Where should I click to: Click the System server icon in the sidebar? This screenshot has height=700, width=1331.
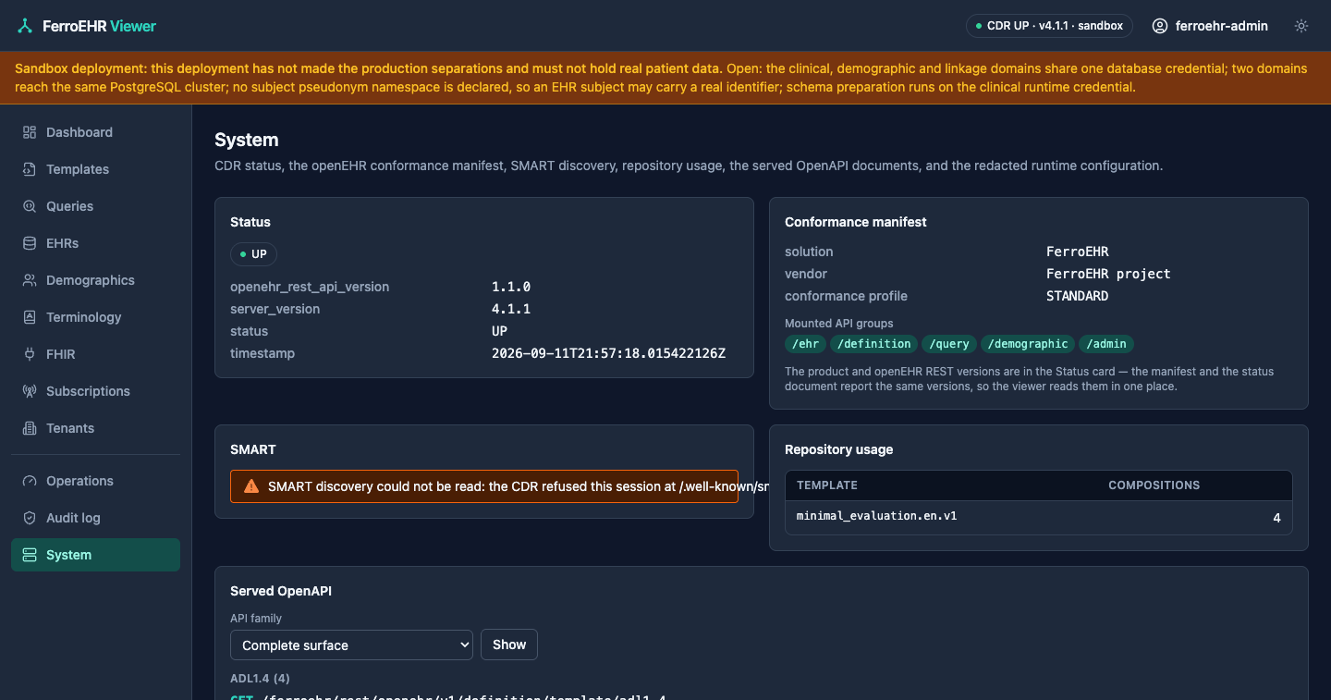[30, 555]
